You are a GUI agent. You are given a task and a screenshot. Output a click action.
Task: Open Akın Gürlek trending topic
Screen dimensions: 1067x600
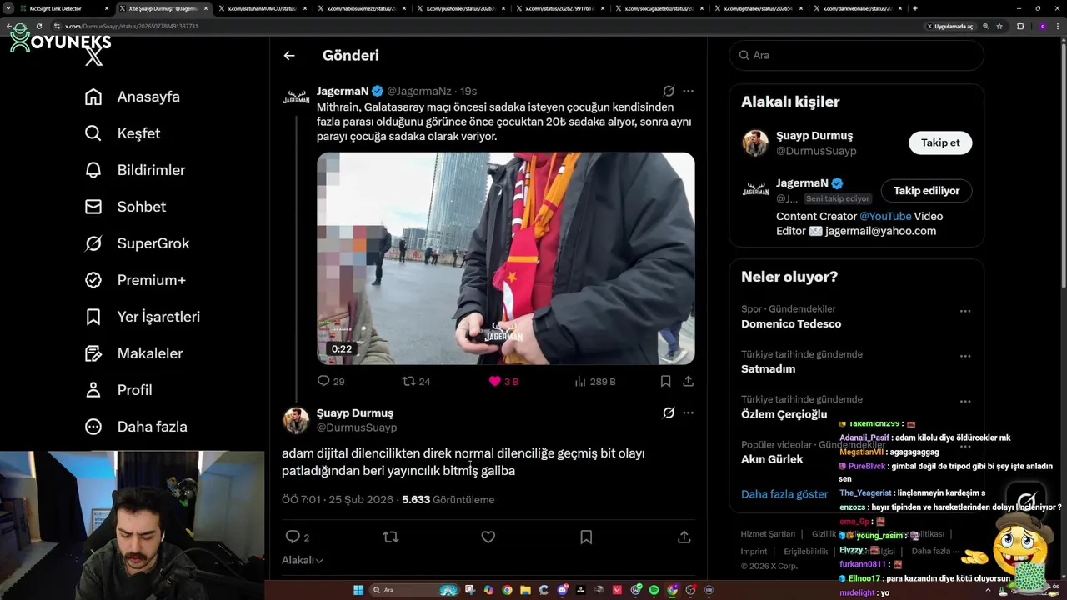(x=772, y=459)
